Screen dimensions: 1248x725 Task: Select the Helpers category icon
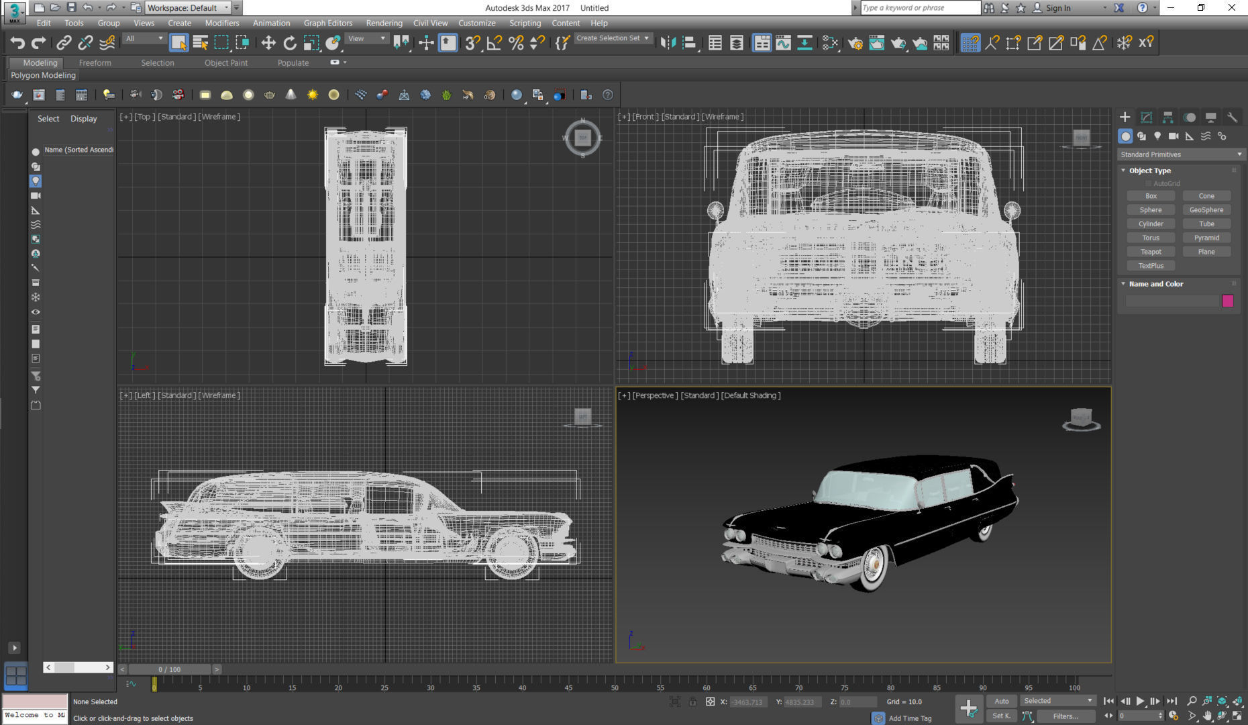tap(1190, 136)
